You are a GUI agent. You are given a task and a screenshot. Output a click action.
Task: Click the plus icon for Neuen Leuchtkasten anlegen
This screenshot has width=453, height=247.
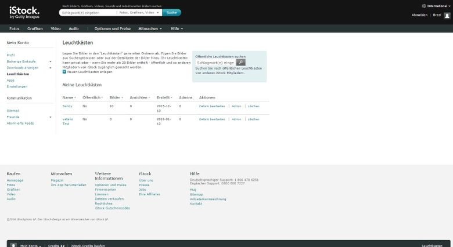point(64,71)
